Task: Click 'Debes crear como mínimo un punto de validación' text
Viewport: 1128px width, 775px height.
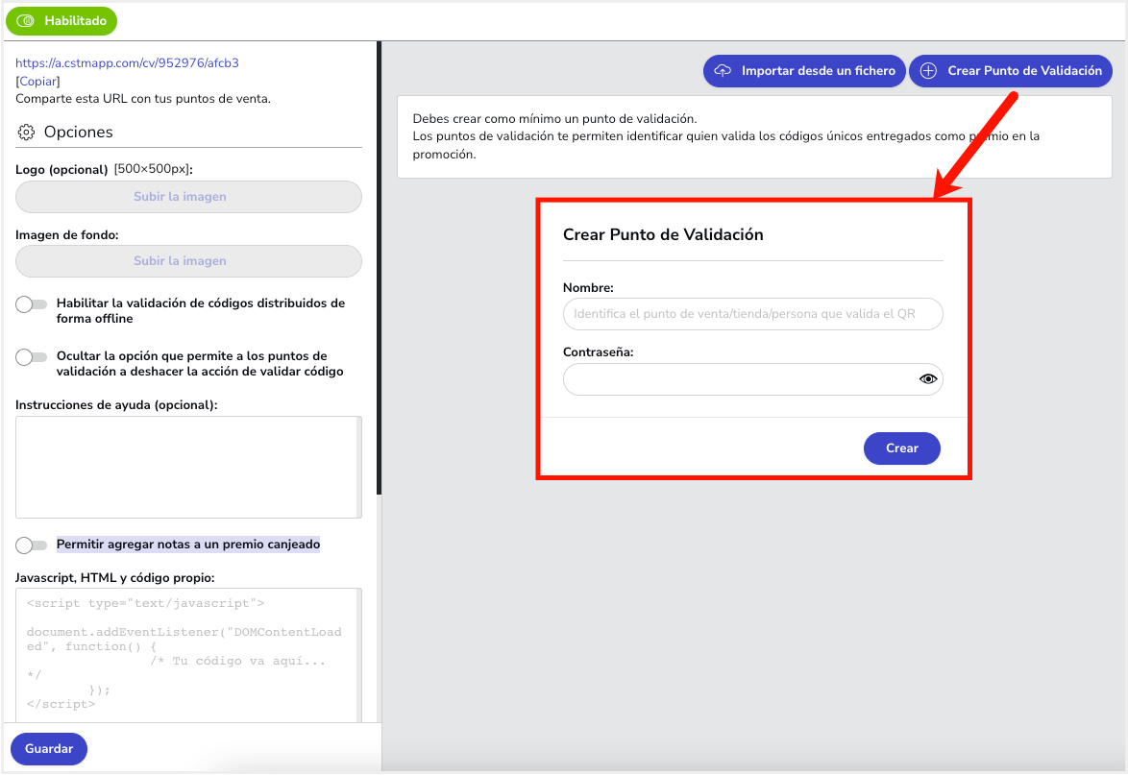Action: [x=554, y=119]
